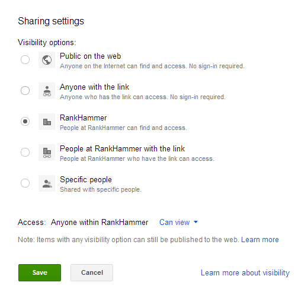Screen dimensions: 308x295
Task: Select the Specific people radio button
Action: click(25, 183)
